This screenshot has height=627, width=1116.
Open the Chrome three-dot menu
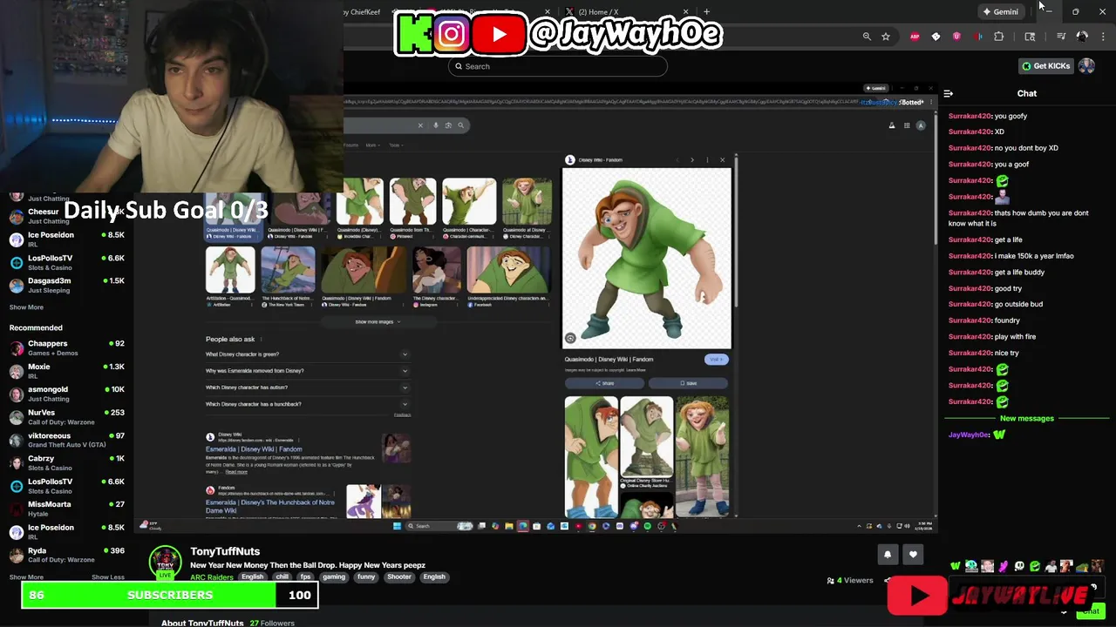(1104, 37)
